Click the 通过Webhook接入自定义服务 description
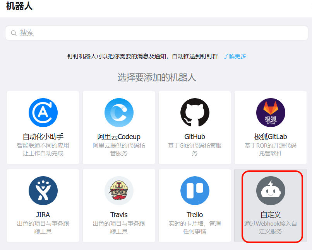Image resolution: width=312 pixels, height=250 pixels. click(x=271, y=228)
